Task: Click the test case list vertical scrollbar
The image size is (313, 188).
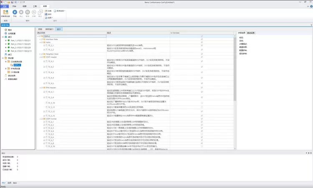Action: tap(234, 83)
